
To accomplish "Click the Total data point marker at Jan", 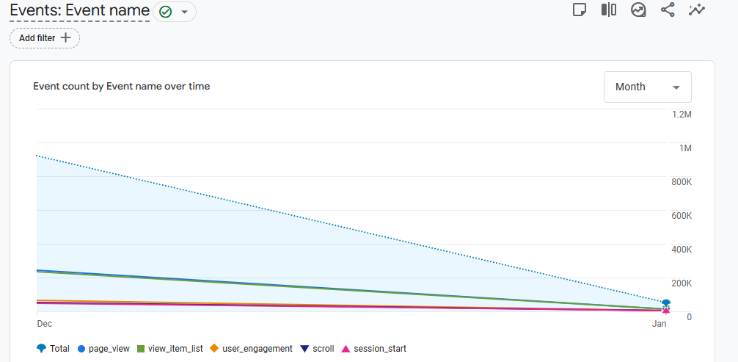I will (666, 303).
